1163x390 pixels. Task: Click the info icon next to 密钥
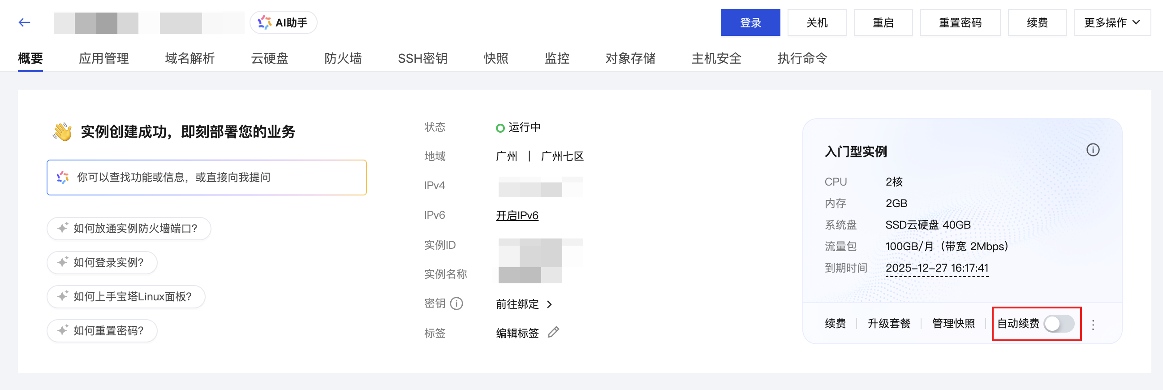(x=457, y=303)
